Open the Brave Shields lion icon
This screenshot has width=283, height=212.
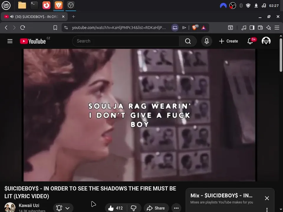pos(195,27)
